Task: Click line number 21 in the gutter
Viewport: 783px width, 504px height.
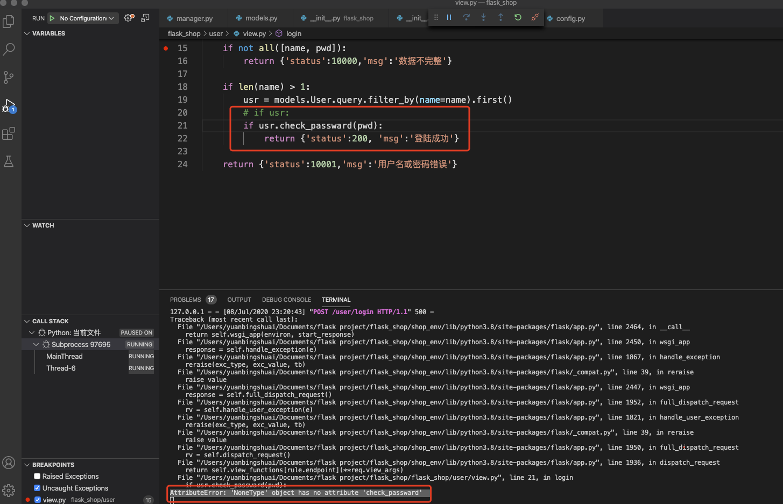Action: point(182,126)
